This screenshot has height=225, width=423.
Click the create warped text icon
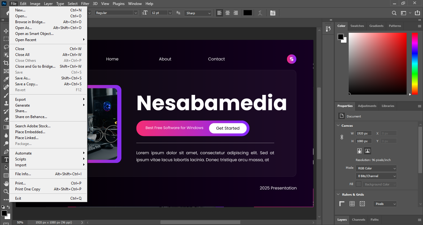pos(260,13)
